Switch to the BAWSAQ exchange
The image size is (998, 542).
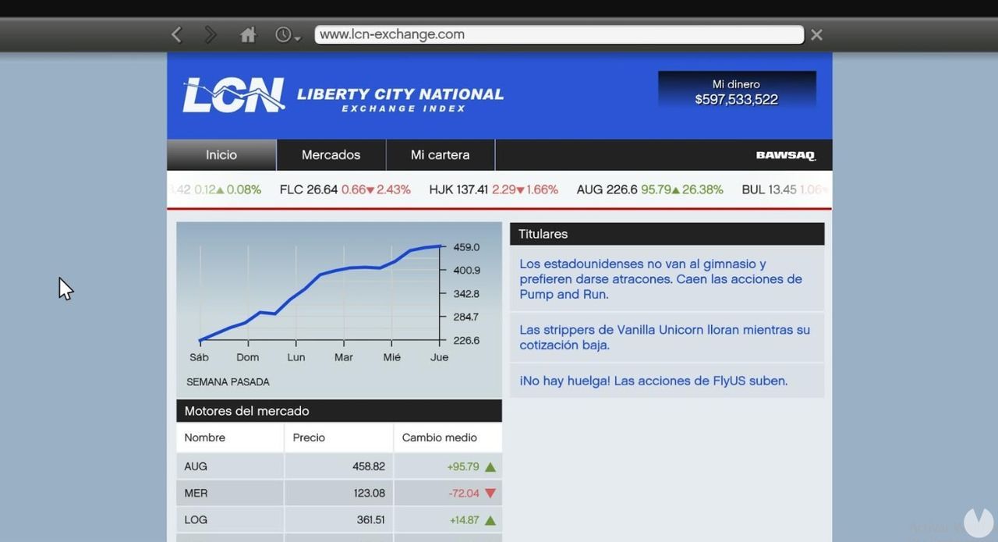(x=786, y=155)
